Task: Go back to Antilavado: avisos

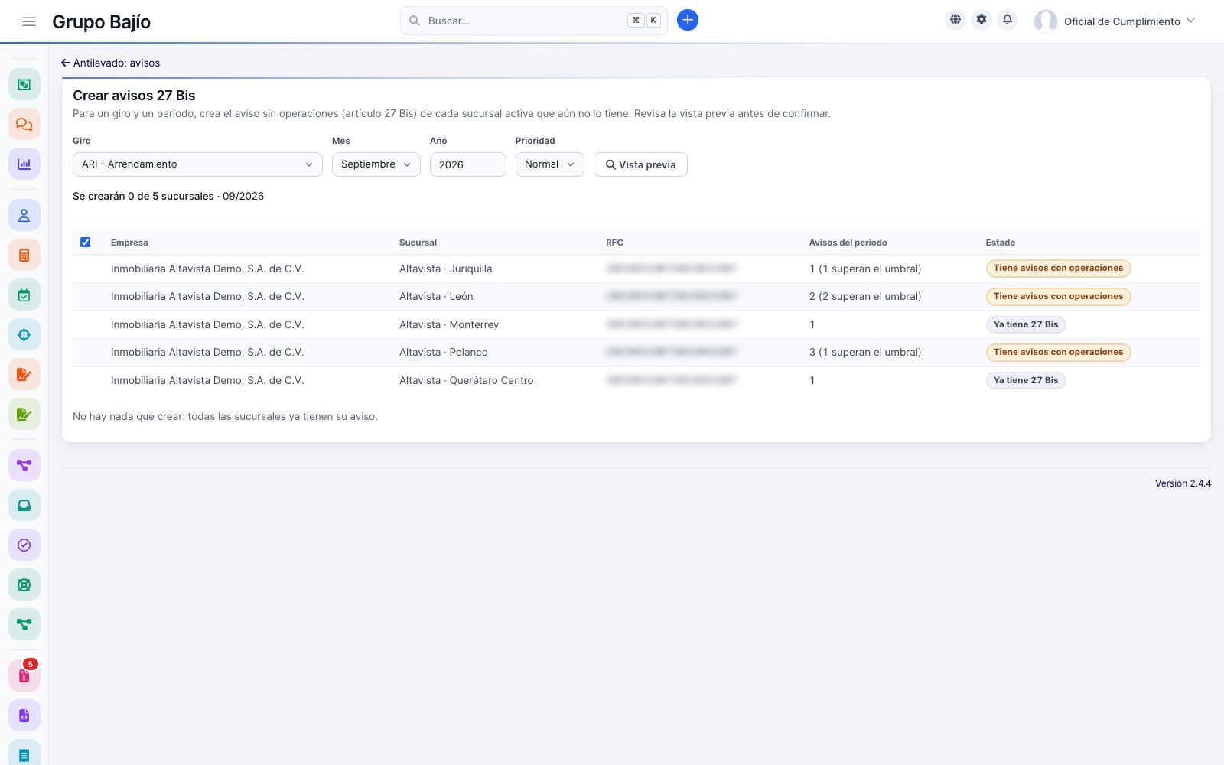Action: click(111, 63)
